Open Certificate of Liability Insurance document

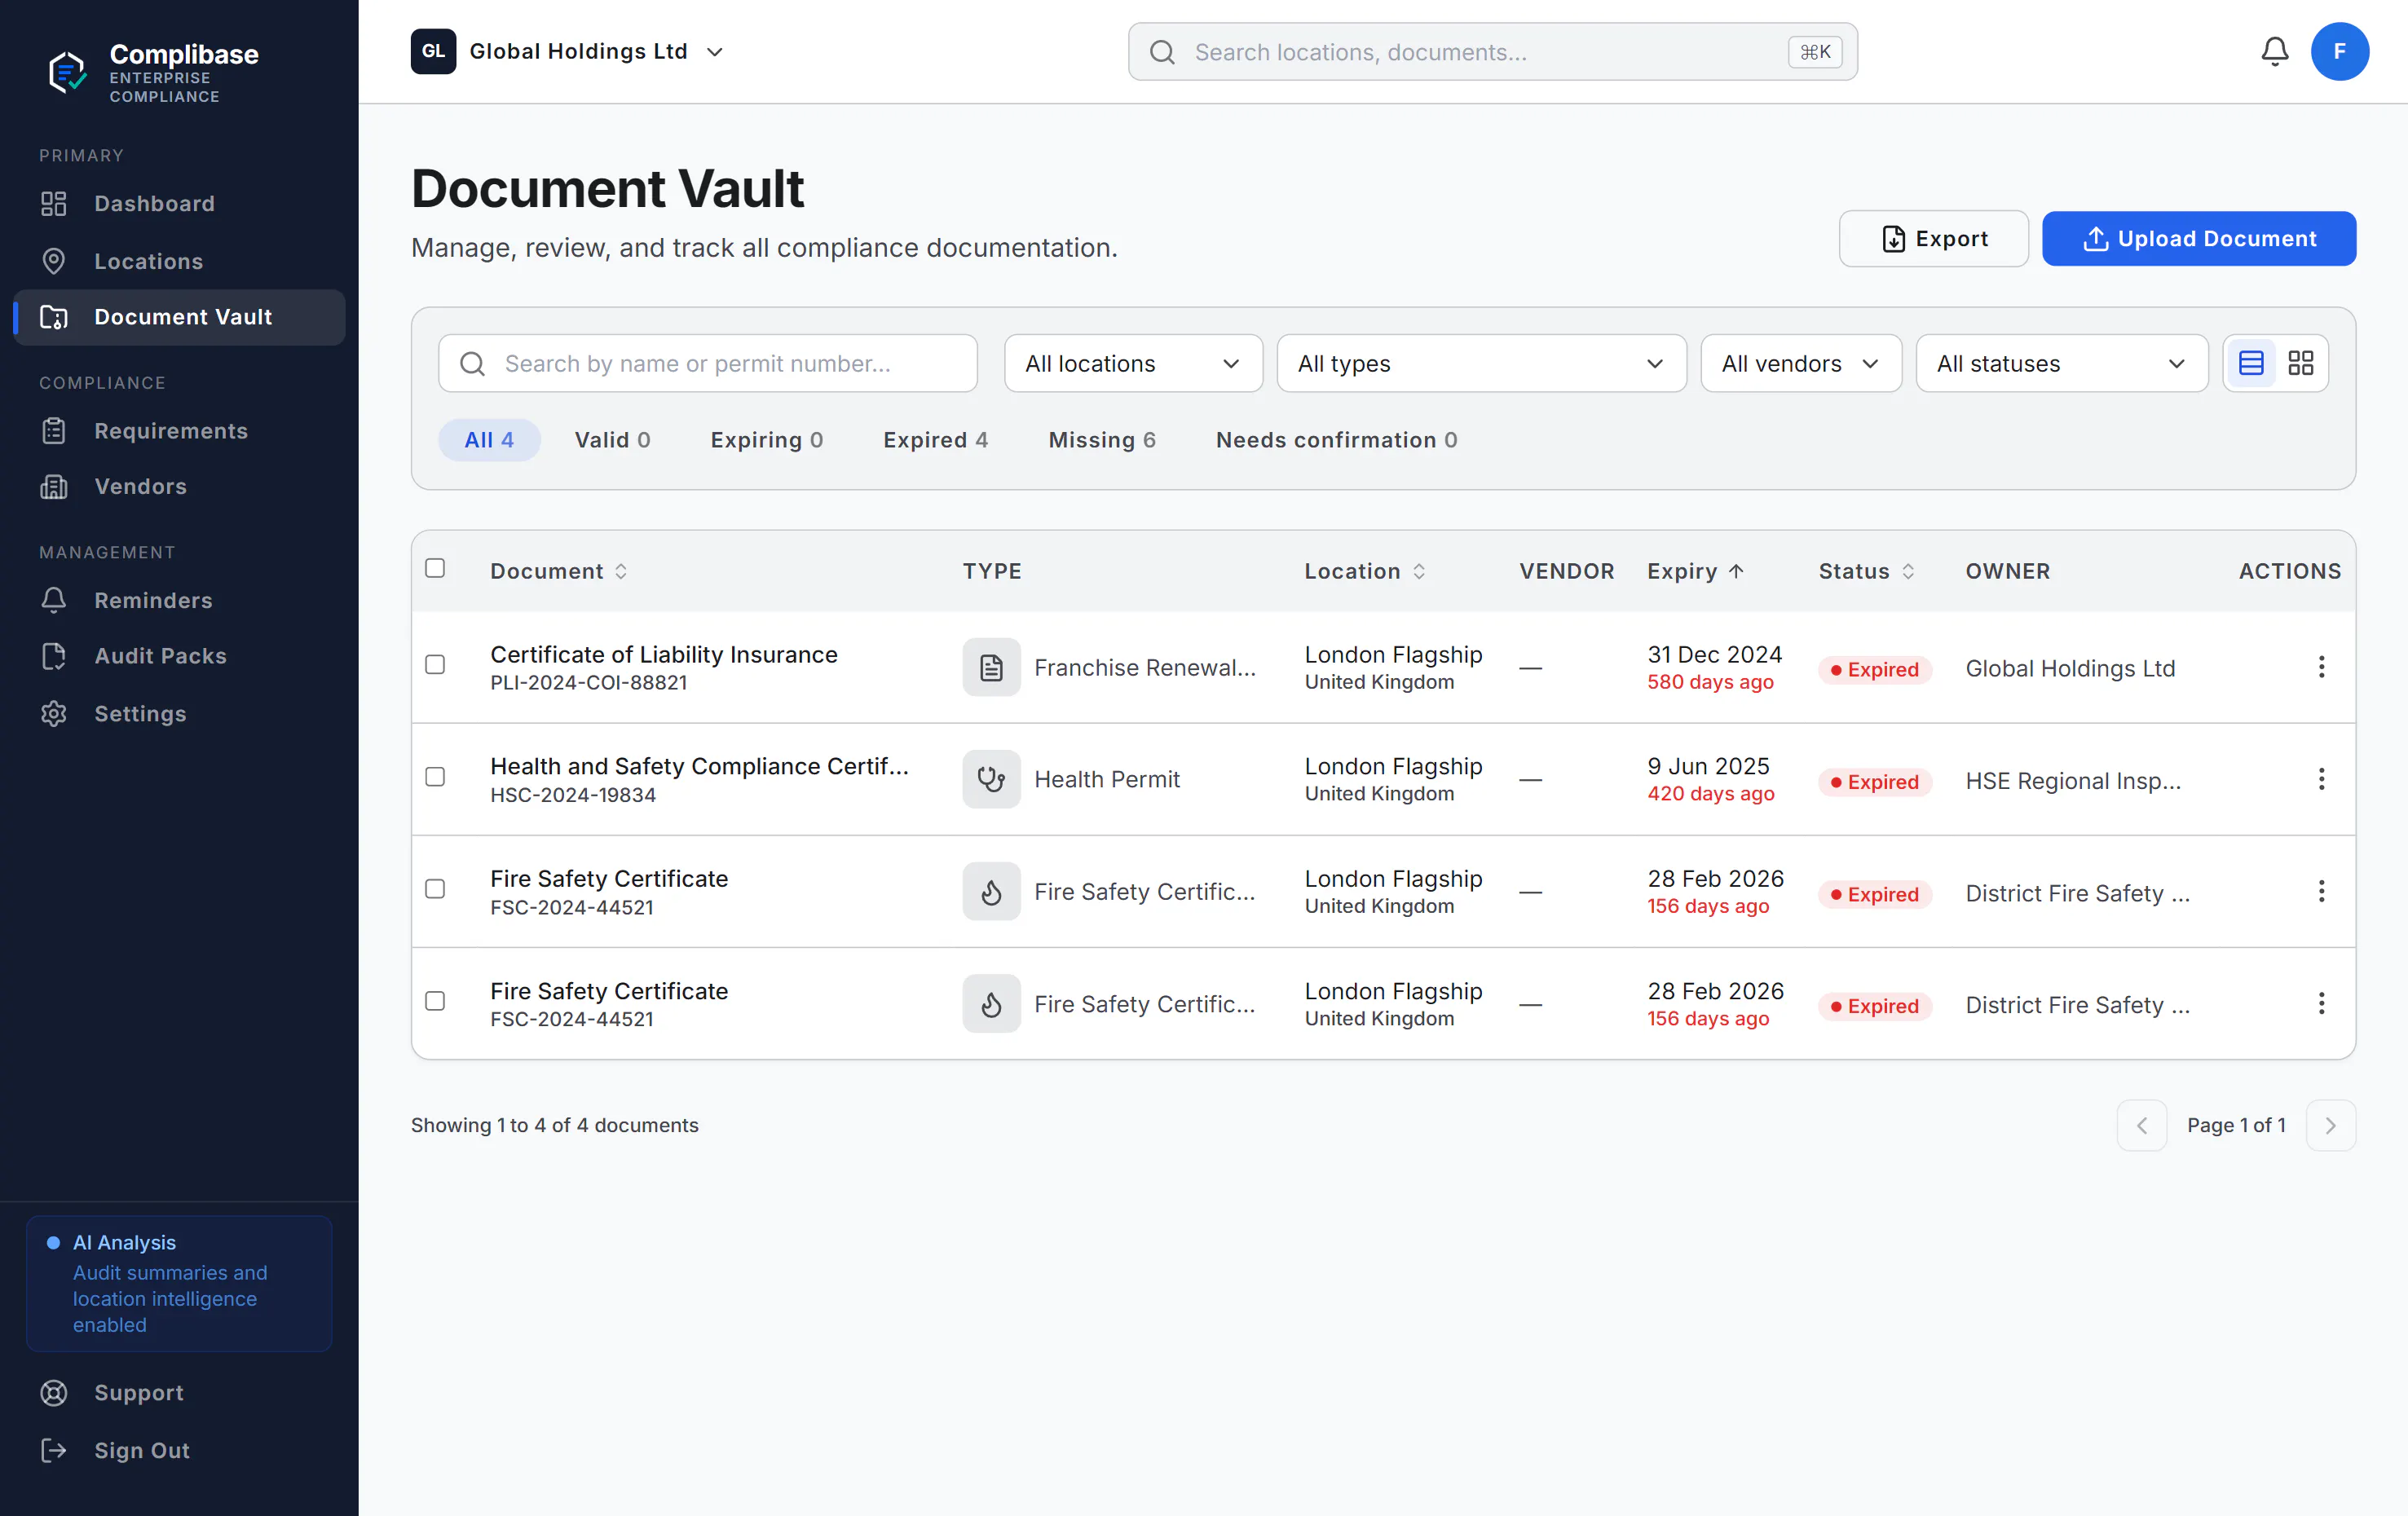664,654
